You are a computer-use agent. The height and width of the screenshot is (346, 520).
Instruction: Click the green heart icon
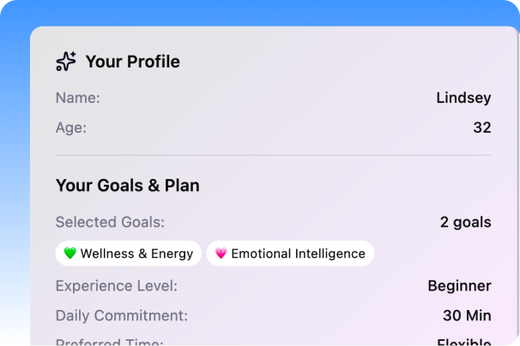[x=70, y=254]
